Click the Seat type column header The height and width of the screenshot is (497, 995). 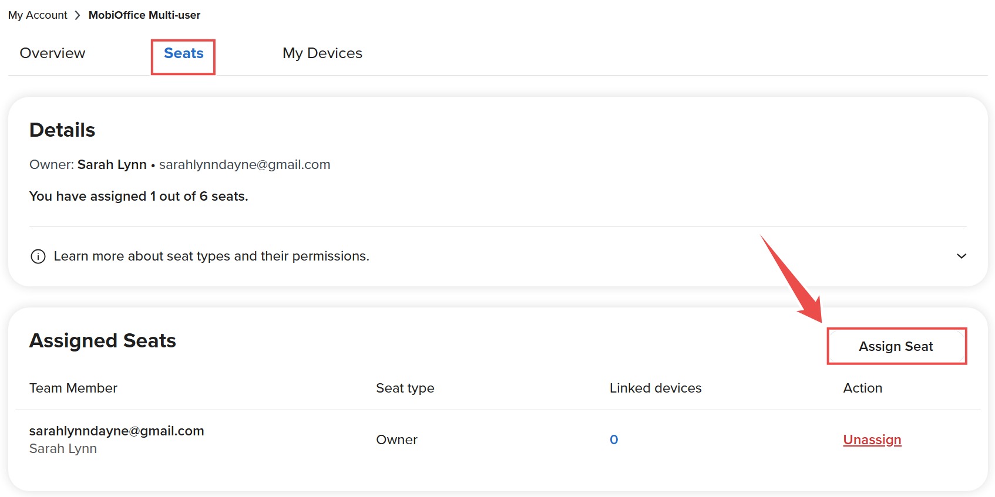(x=405, y=388)
